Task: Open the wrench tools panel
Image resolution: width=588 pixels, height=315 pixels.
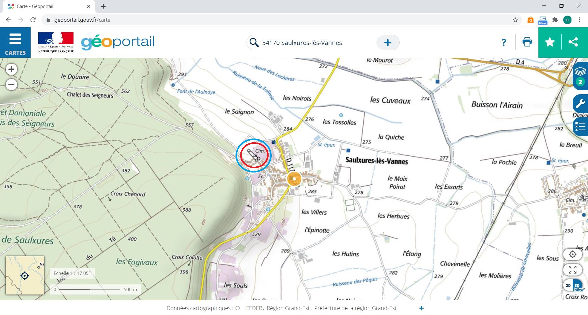Action: click(580, 104)
